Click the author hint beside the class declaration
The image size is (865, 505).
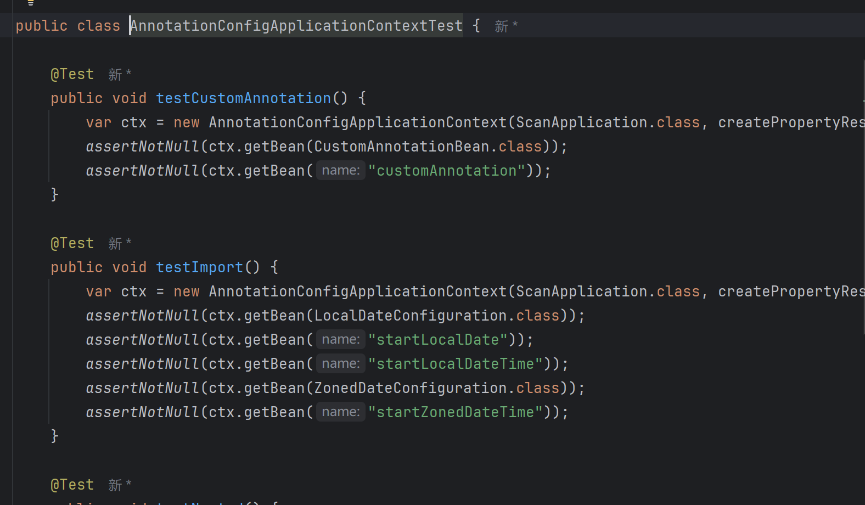pos(506,26)
